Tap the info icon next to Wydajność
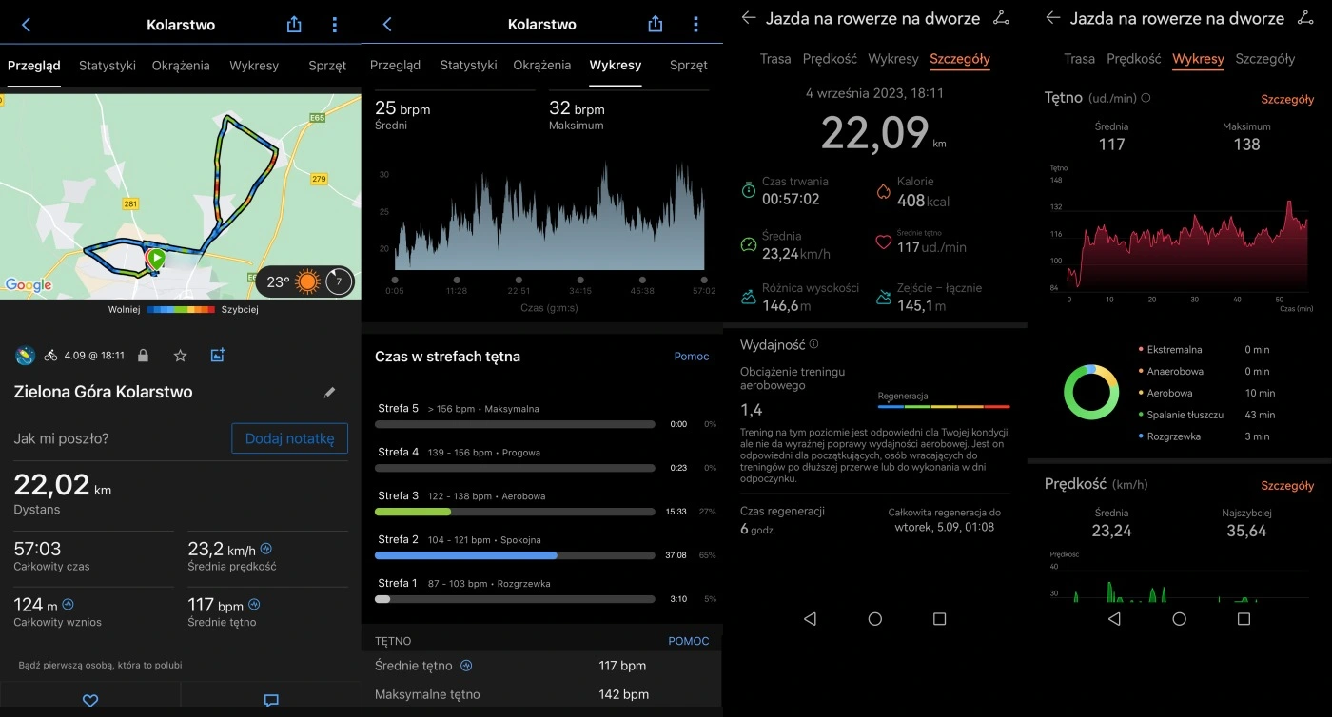This screenshot has width=1332, height=717. 813,344
